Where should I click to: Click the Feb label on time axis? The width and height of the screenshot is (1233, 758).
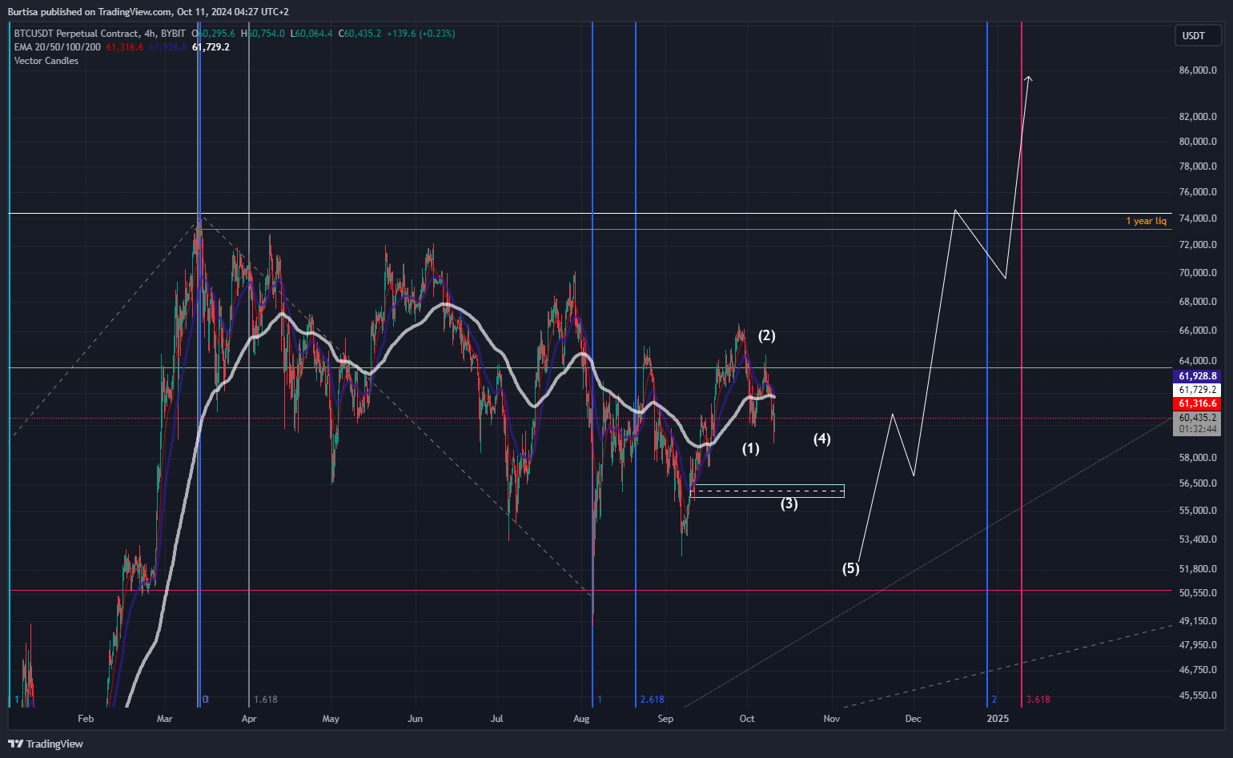coord(86,719)
